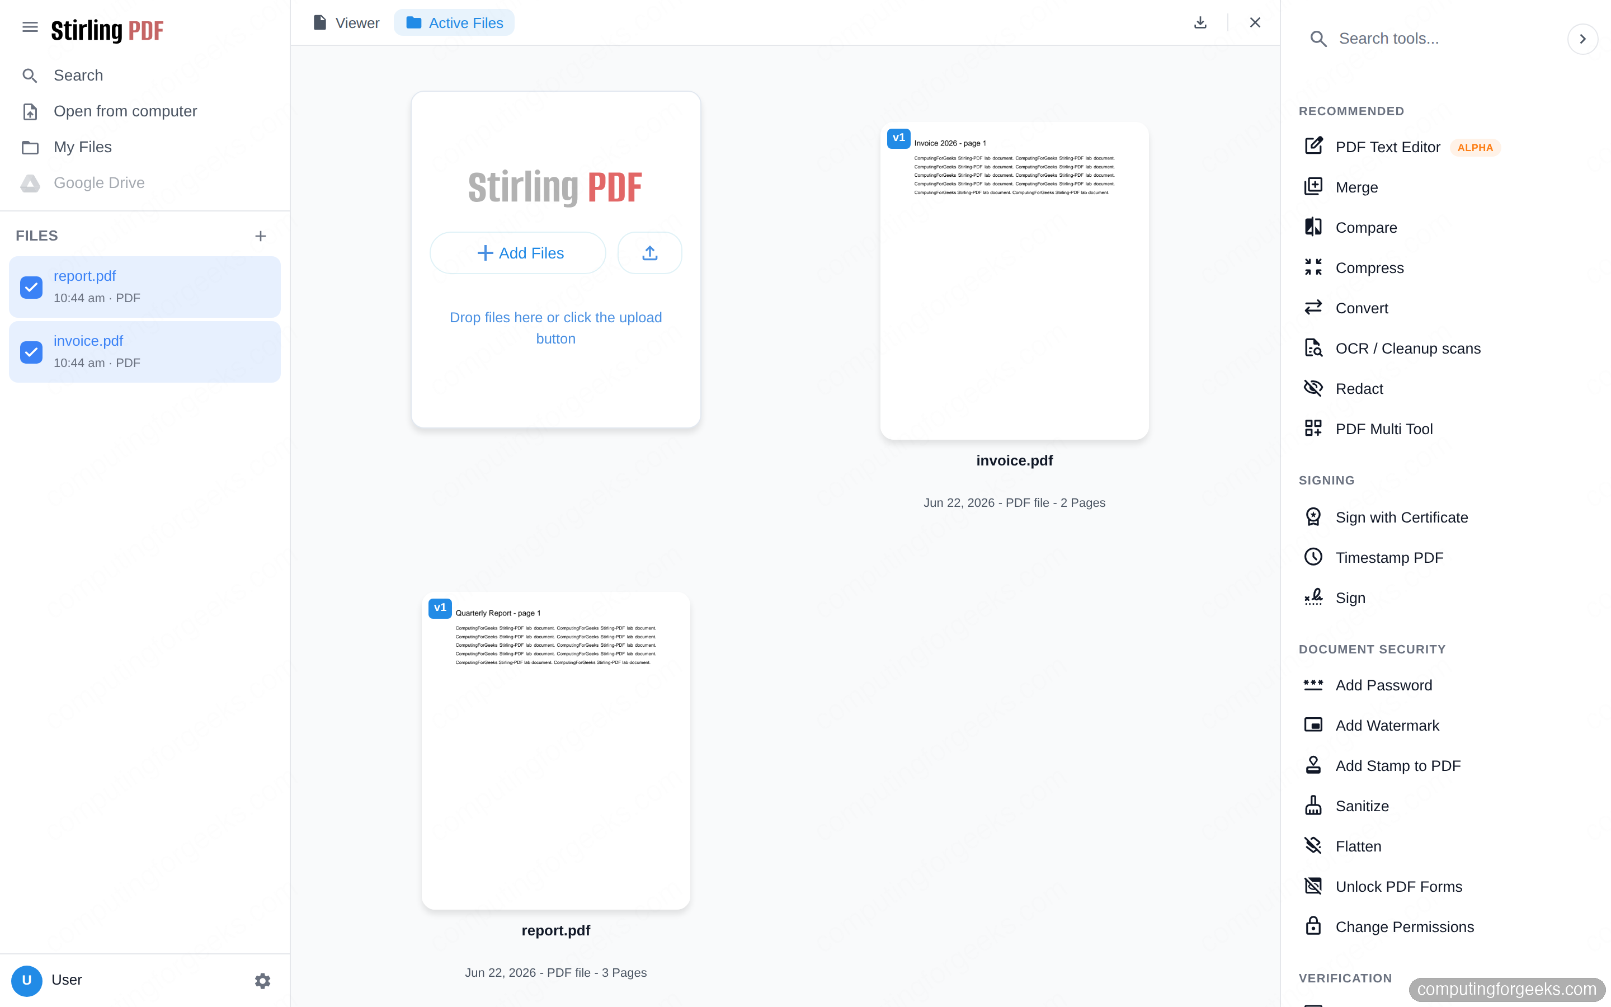The image size is (1611, 1007).
Task: Click 'Jun 22, 2026 - PDF file - 2 Pages'
Action: click(1015, 503)
